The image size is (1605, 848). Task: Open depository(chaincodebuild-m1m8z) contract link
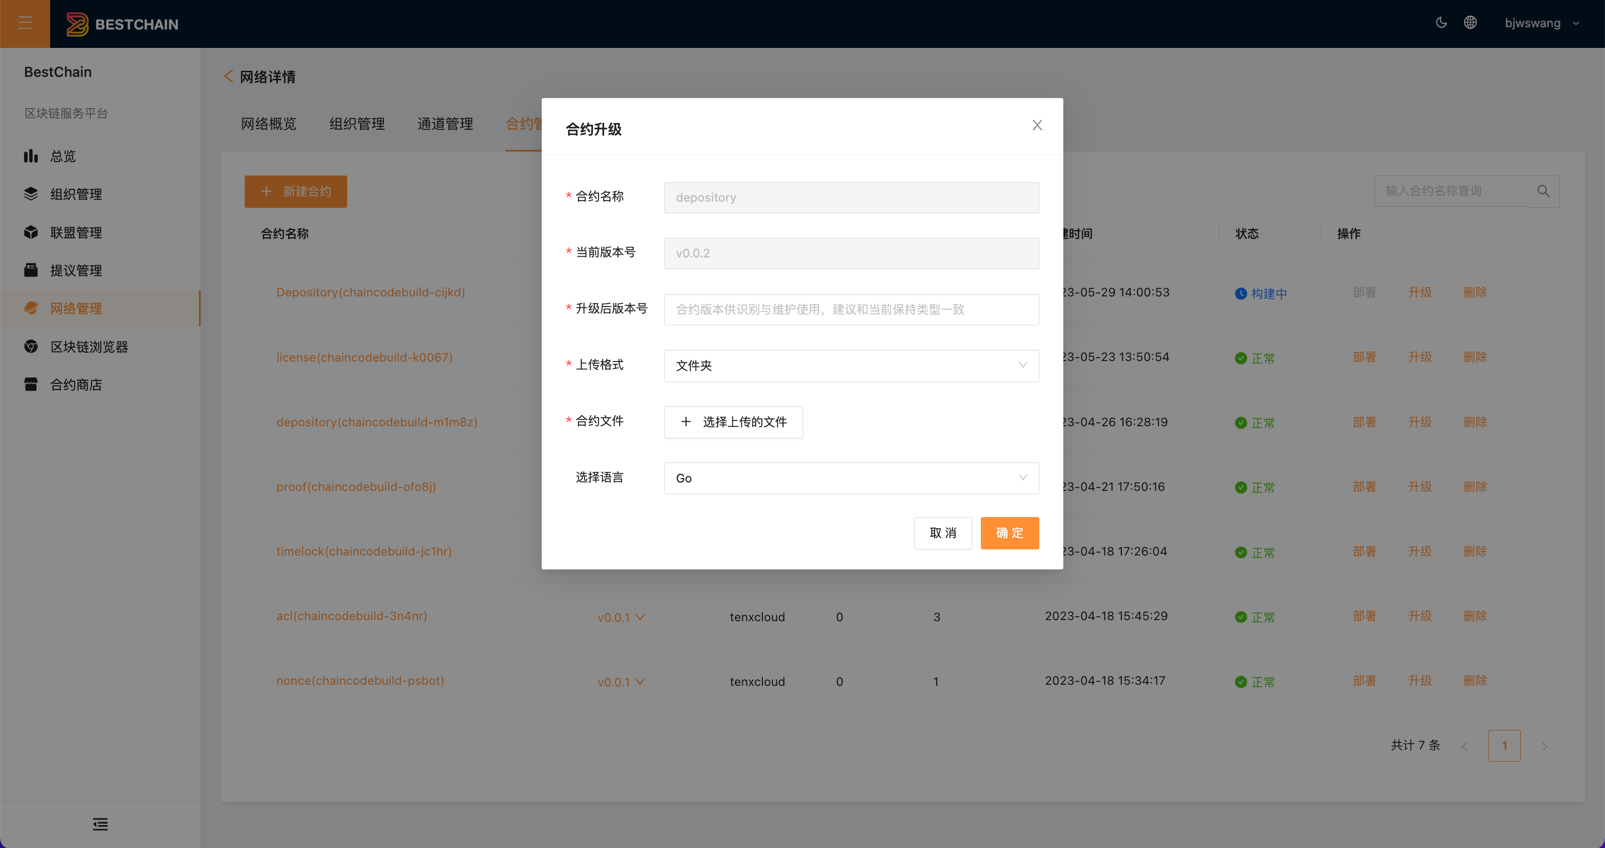(x=377, y=422)
